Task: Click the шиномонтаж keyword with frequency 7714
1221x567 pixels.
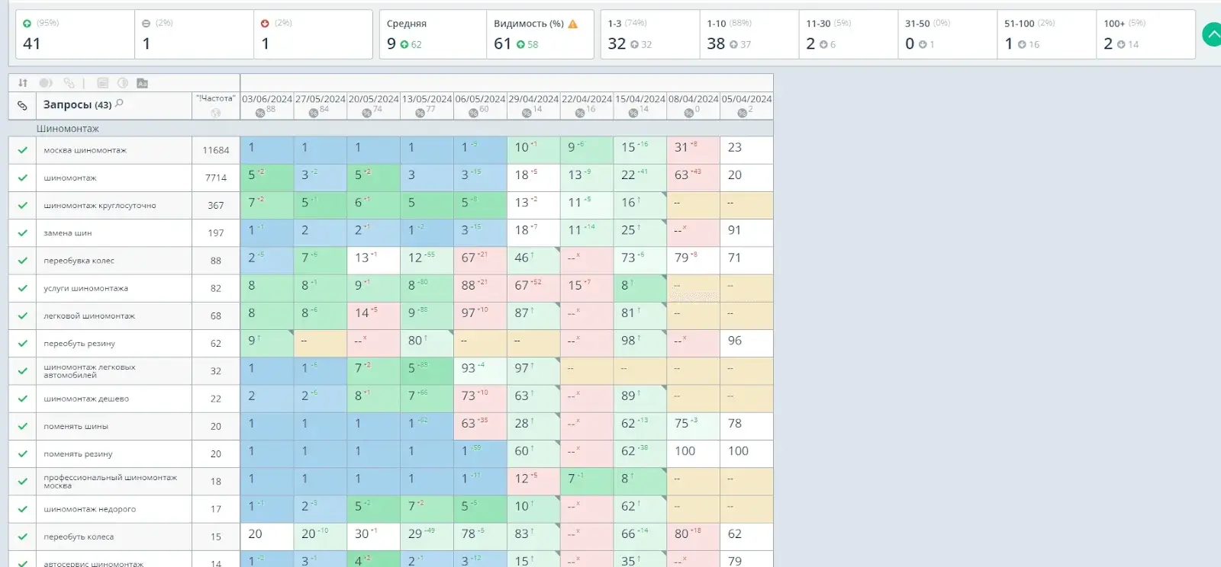Action: click(70, 178)
